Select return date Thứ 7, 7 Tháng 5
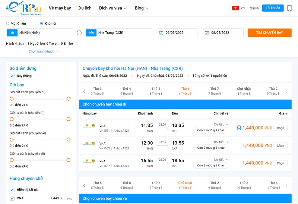Screen dimensions: 298x204 point(156,185)
